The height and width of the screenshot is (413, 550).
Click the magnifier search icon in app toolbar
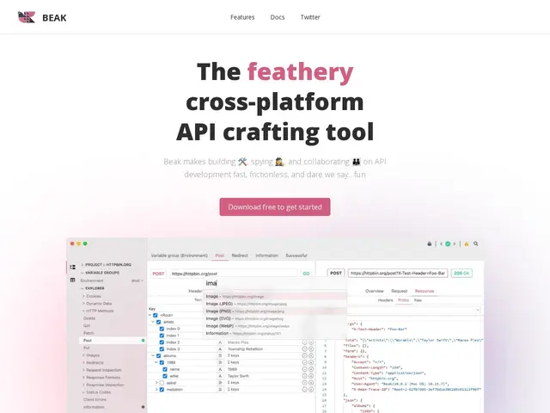pos(475,243)
